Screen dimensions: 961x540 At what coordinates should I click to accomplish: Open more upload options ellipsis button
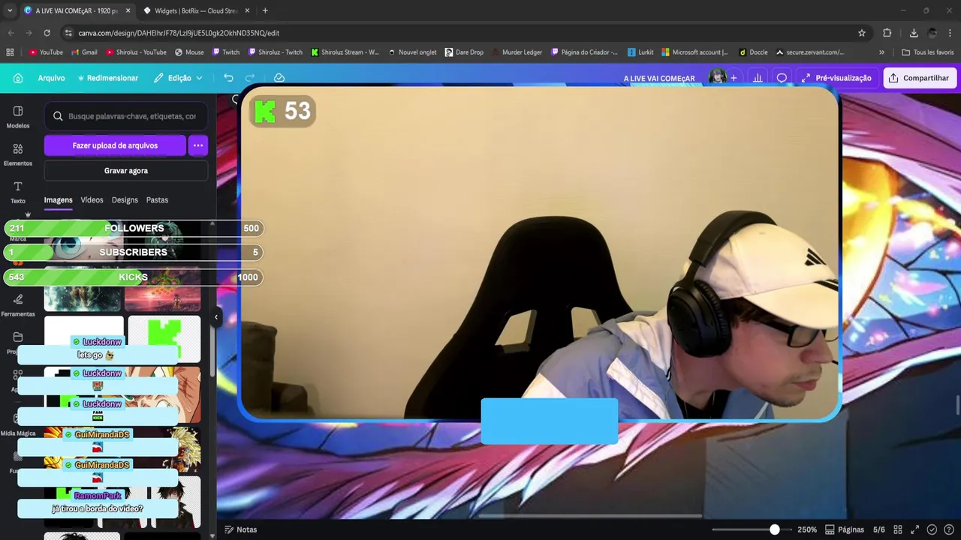[x=197, y=145]
